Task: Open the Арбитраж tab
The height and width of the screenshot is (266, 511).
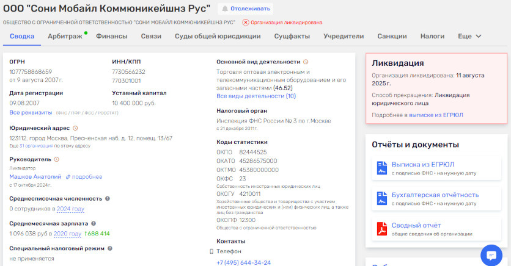Action: [x=65, y=36]
